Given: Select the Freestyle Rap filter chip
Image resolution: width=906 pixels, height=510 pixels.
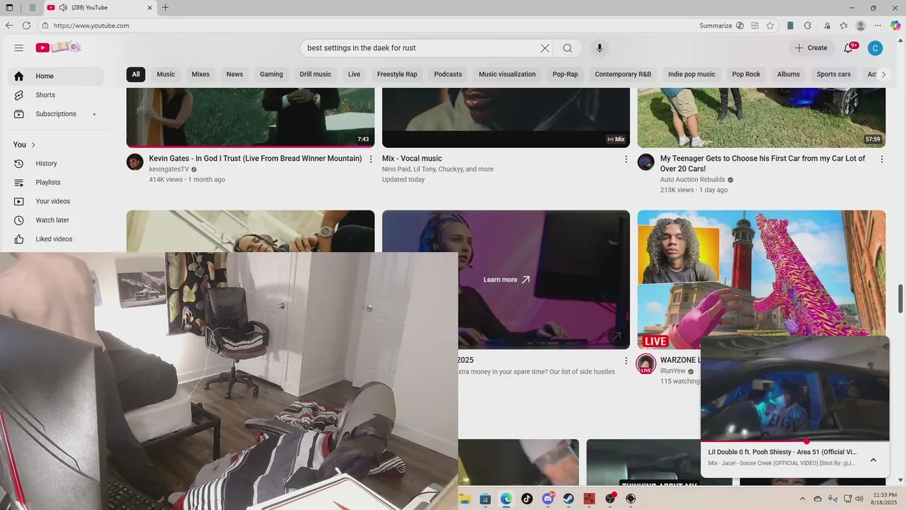Looking at the screenshot, I should coord(397,74).
